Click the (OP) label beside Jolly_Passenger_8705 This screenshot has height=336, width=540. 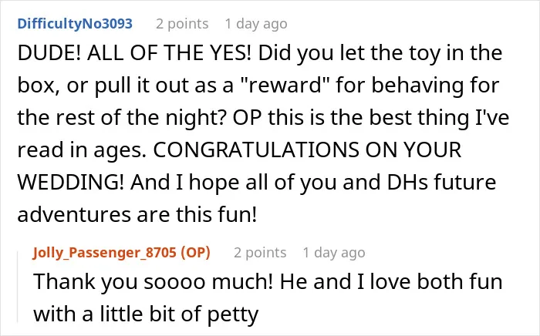(x=195, y=253)
